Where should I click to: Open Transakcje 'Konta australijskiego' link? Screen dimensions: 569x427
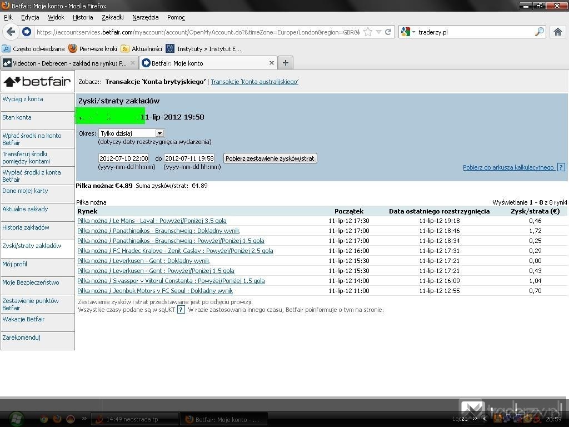pyautogui.click(x=254, y=82)
